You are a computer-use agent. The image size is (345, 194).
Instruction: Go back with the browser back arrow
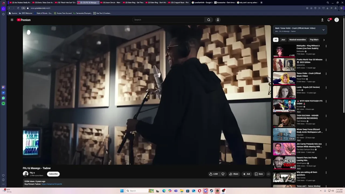tap(9, 8)
